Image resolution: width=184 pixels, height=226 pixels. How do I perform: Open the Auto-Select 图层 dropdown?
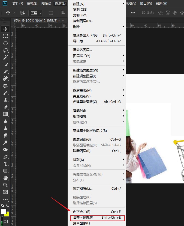pyautogui.click(x=35, y=13)
